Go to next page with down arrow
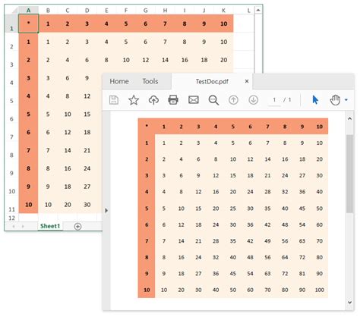Viewport: 360px width, 317px height. (254, 100)
